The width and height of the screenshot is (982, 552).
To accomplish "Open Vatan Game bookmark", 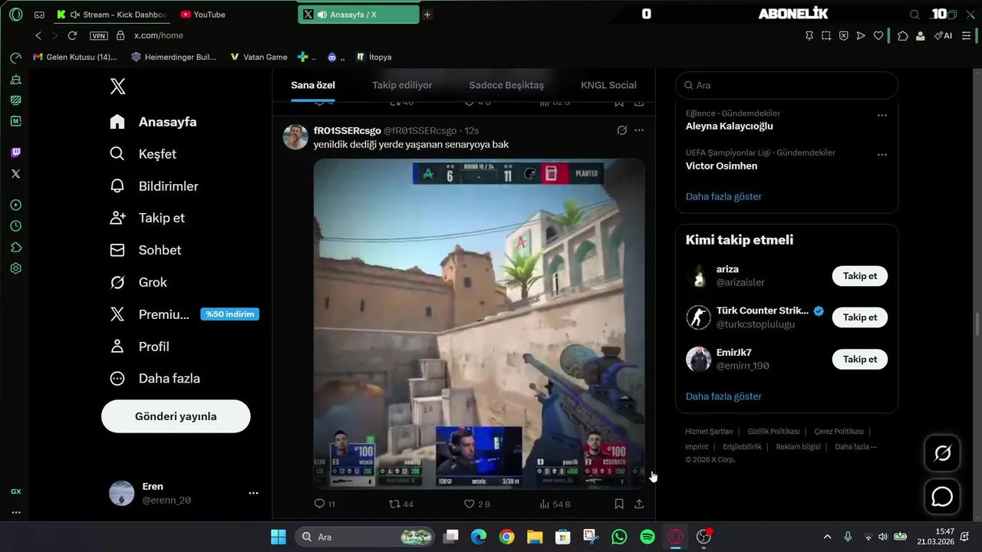I will tap(259, 57).
